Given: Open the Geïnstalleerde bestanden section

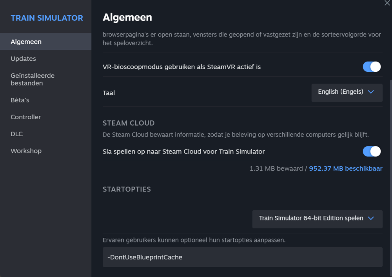Looking at the screenshot, I should (33, 79).
